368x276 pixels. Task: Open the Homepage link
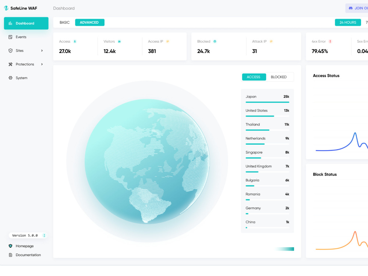25,246
